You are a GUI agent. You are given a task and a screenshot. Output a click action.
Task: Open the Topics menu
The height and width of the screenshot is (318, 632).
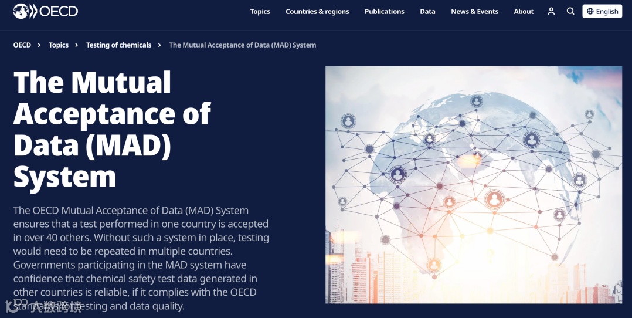[x=260, y=11]
